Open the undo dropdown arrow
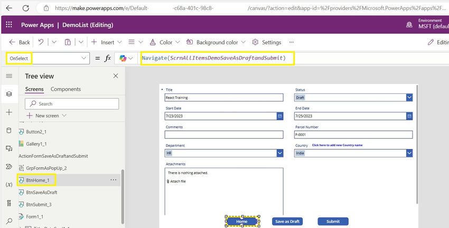This screenshot has height=228, width=449. 54,42
